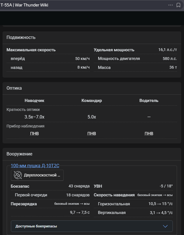This screenshot has height=235, width=184.
Task: Select the Командир column header
Action: 92,101
